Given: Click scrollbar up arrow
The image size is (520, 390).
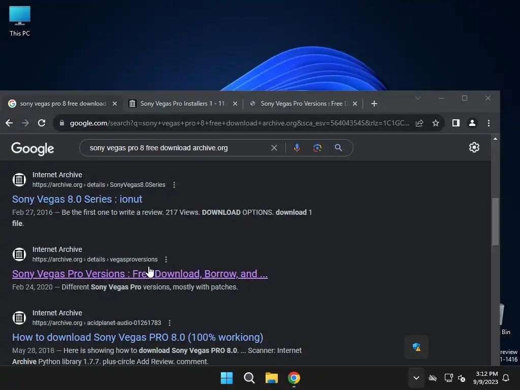Looking at the screenshot, I should pyautogui.click(x=496, y=139).
